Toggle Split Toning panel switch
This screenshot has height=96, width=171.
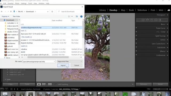[x=136, y=35]
